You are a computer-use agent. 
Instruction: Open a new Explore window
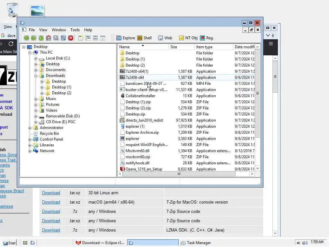[x=126, y=38]
